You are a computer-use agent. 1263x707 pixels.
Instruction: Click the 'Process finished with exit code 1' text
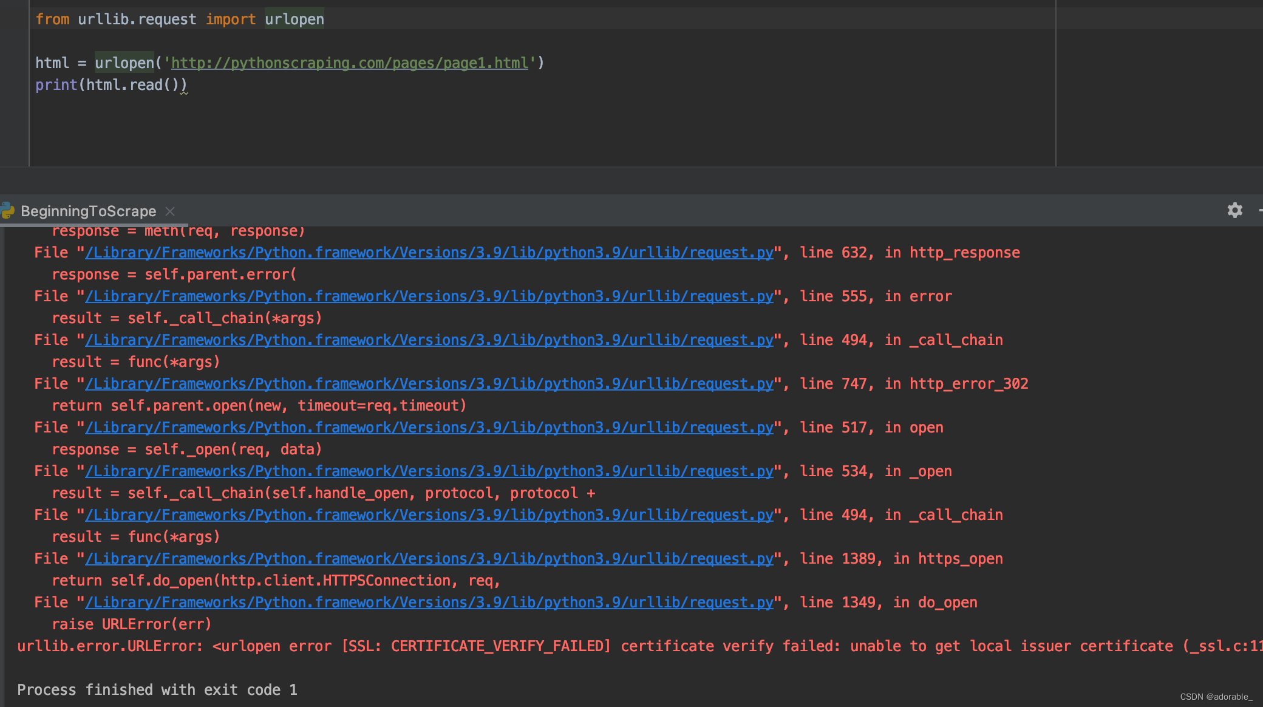(x=157, y=689)
